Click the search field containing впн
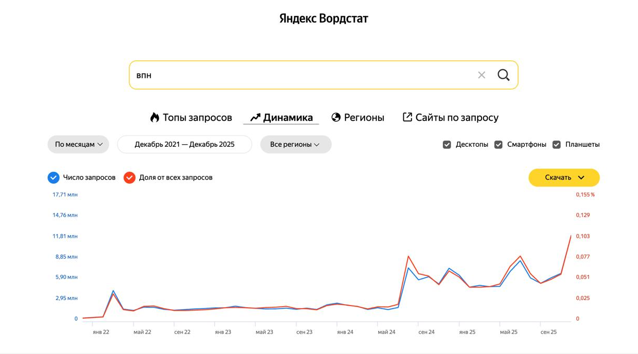The width and height of the screenshot is (638, 354). [x=303, y=75]
